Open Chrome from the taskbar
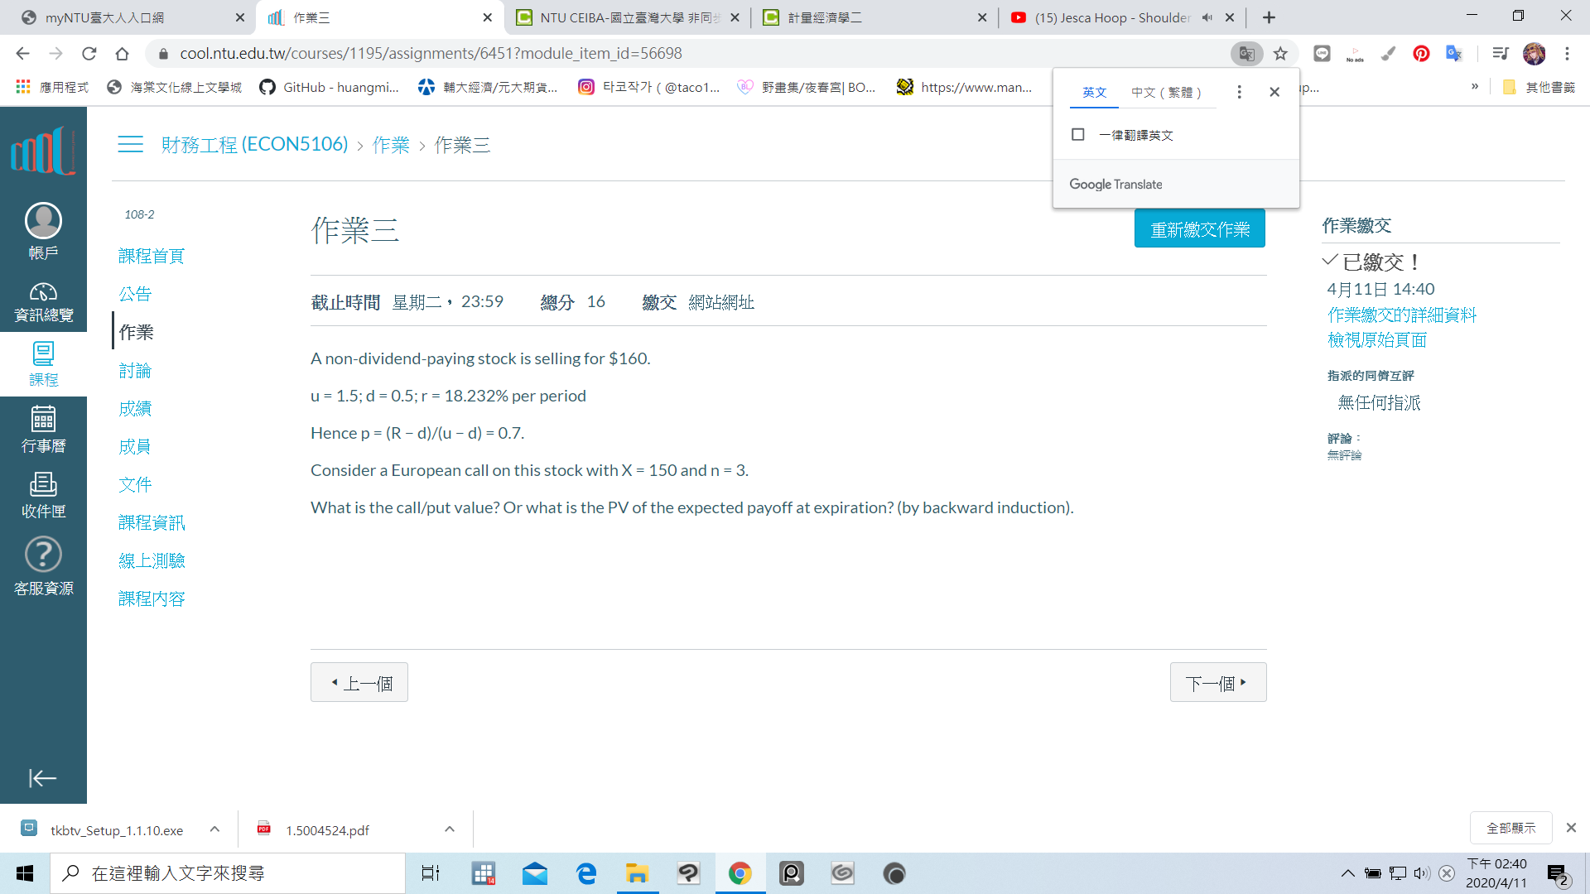The image size is (1590, 894). 740,873
